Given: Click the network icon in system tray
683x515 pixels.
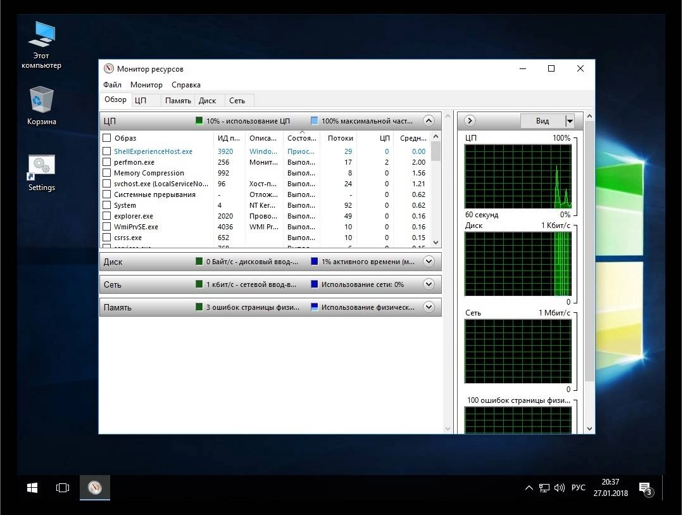Looking at the screenshot, I should (x=544, y=488).
